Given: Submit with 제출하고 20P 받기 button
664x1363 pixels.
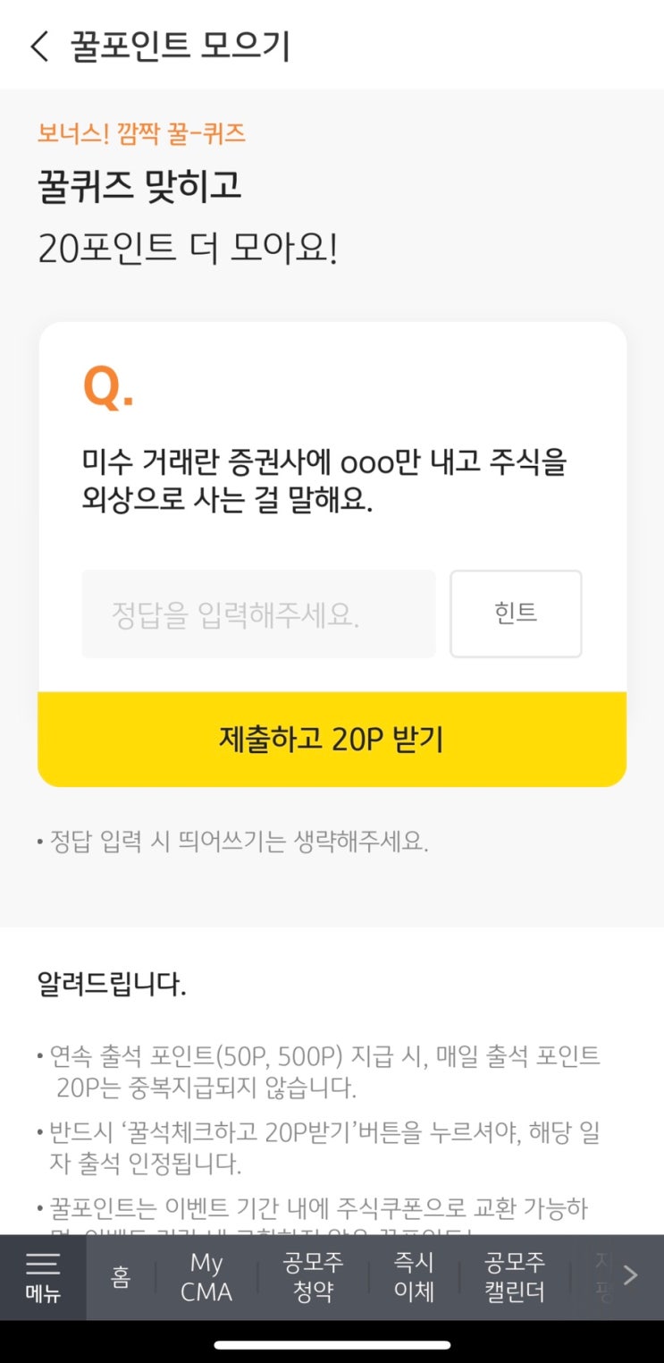Looking at the screenshot, I should [x=332, y=740].
